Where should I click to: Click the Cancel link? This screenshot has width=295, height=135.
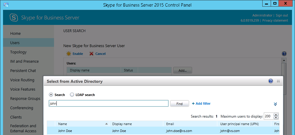tap(101, 54)
